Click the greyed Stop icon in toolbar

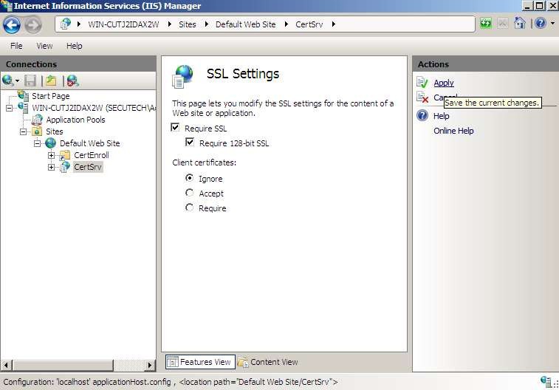pyautogui.click(x=502, y=24)
